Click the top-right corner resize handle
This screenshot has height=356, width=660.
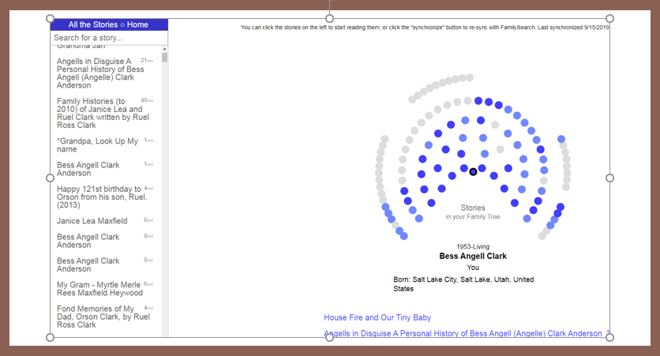click(609, 18)
